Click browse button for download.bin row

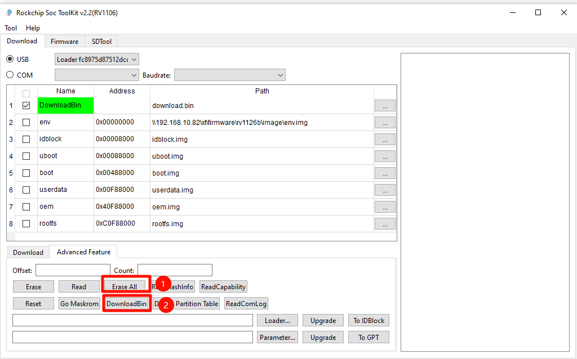pyautogui.click(x=384, y=106)
